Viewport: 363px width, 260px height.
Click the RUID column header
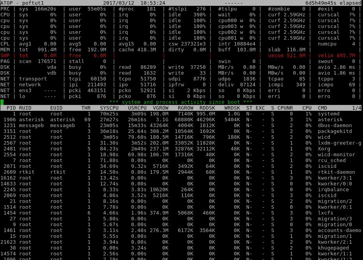(x=25, y=108)
